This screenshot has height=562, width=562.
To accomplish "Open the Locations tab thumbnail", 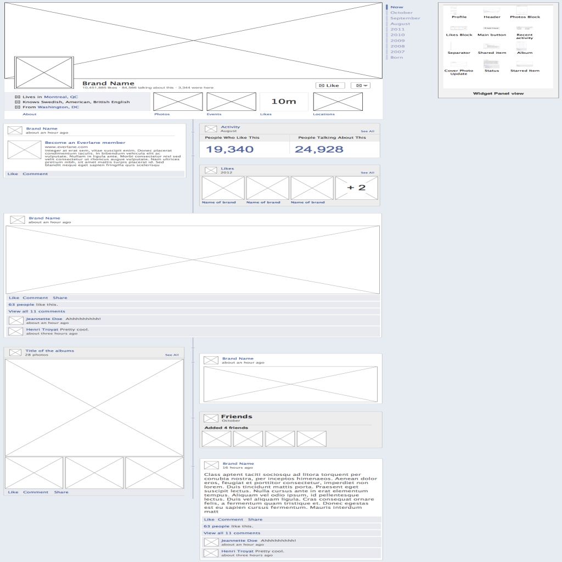I will [x=338, y=102].
